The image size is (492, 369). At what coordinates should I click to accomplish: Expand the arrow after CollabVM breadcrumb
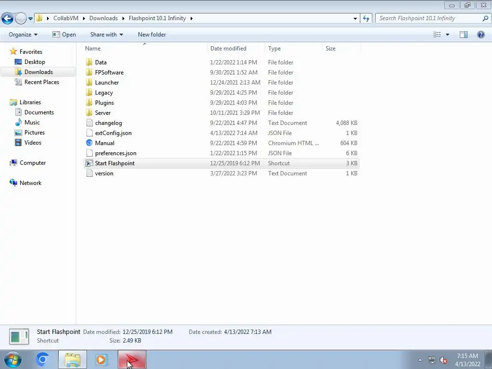click(84, 19)
